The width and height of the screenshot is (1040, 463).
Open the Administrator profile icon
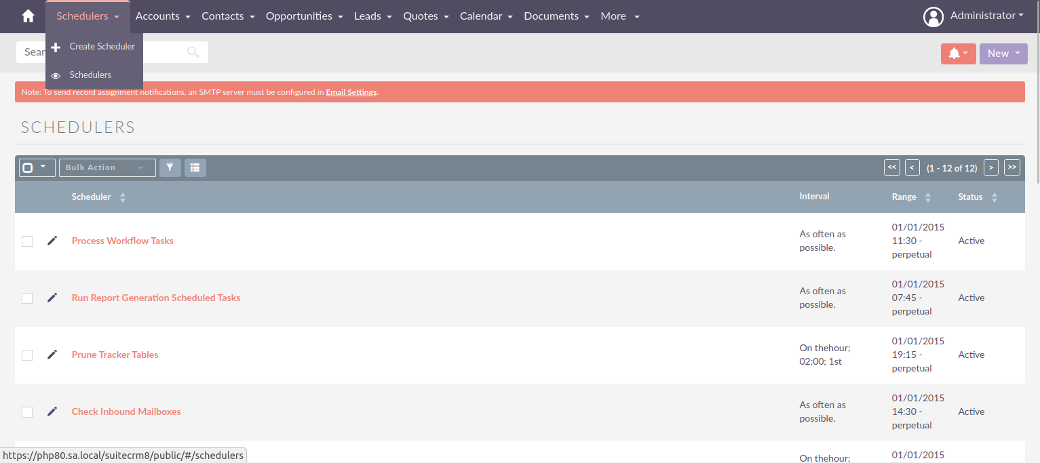[x=933, y=16]
